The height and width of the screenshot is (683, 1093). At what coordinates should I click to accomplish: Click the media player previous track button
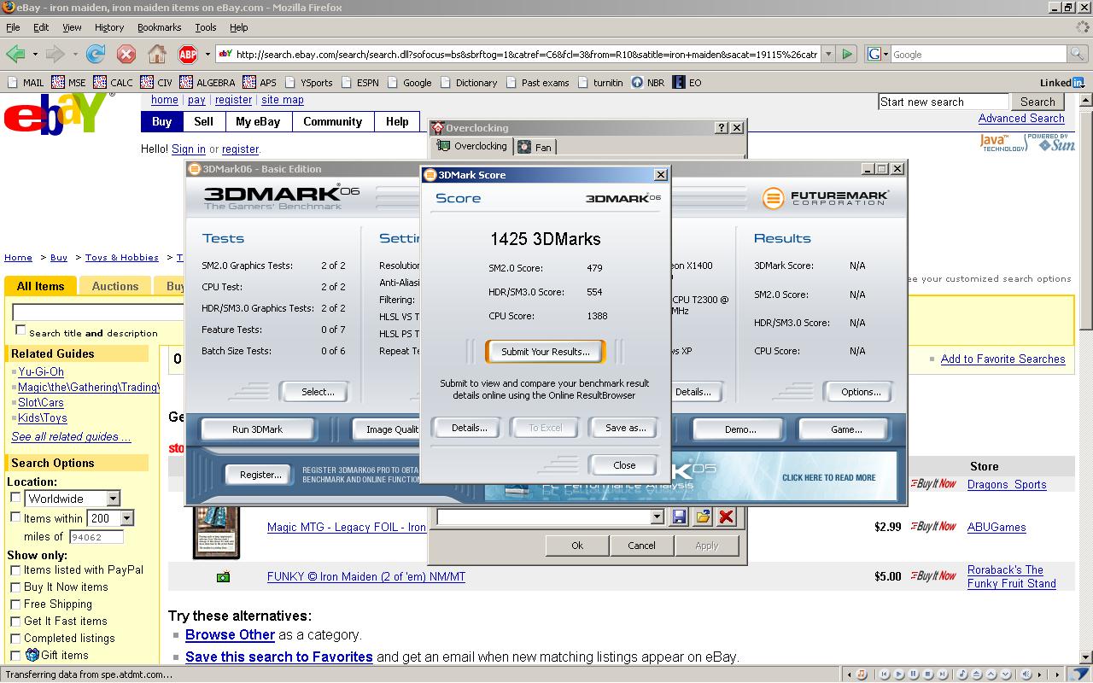pos(885,674)
